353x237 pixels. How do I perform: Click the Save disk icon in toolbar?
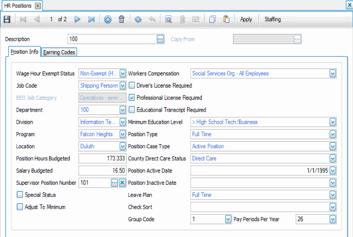coord(7,20)
